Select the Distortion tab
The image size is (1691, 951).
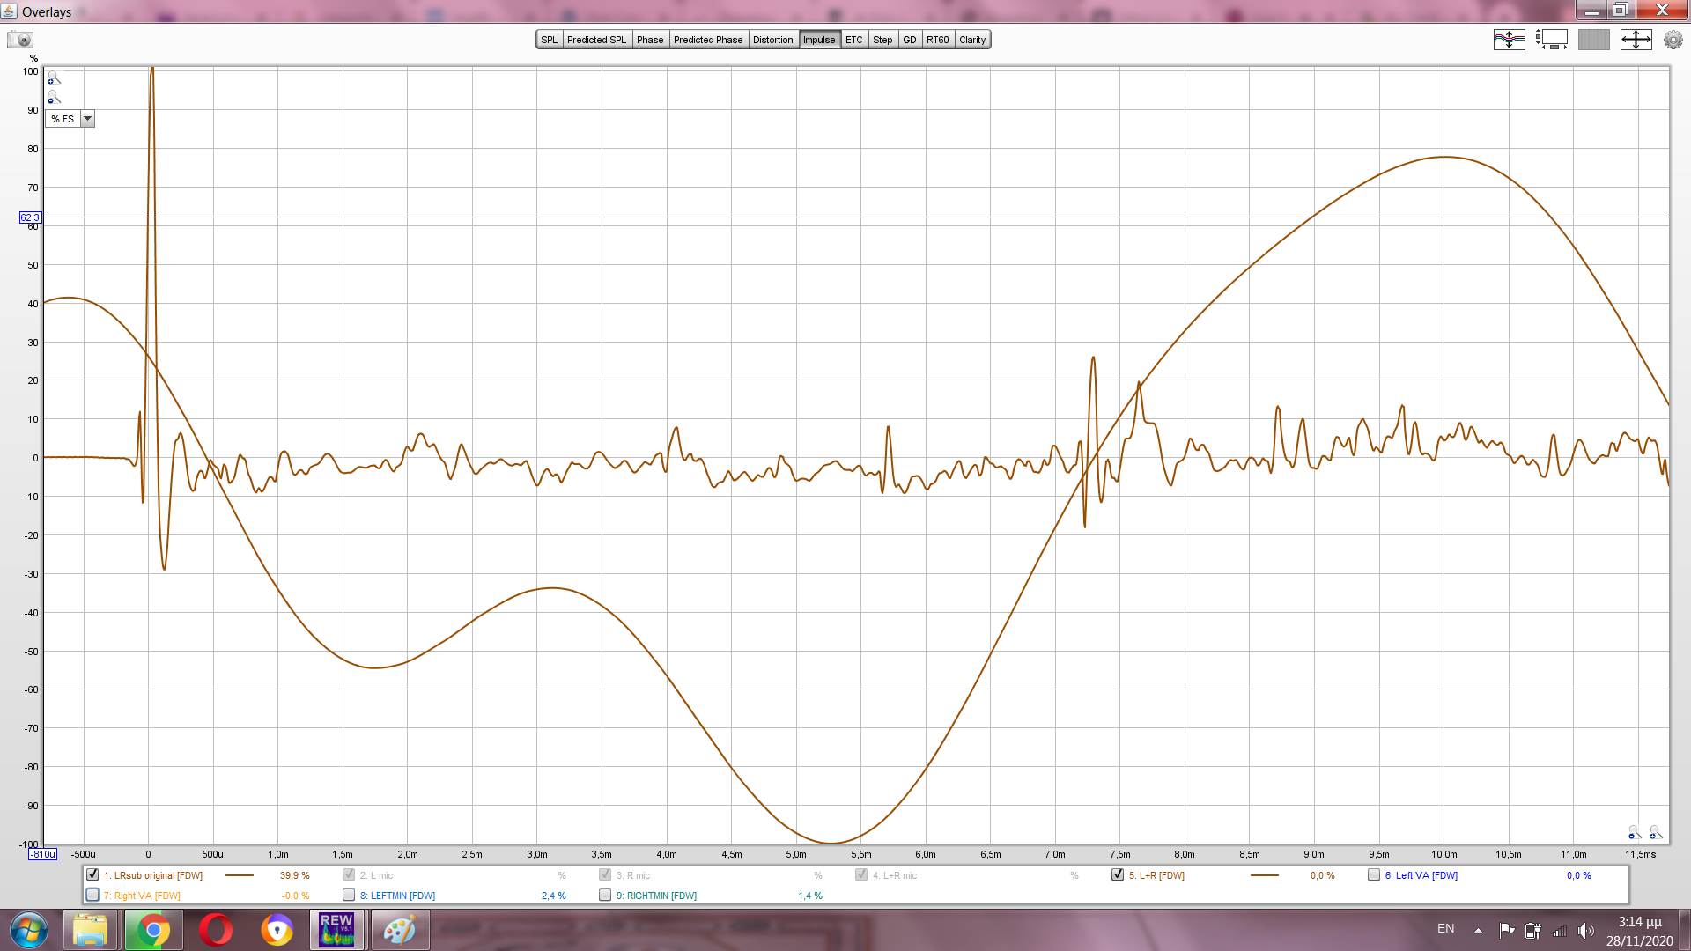[x=772, y=40]
